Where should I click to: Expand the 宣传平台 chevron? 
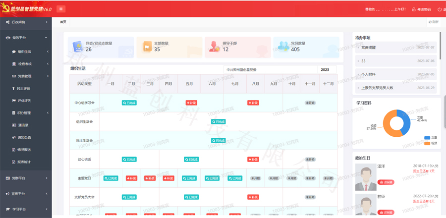pos(47,194)
